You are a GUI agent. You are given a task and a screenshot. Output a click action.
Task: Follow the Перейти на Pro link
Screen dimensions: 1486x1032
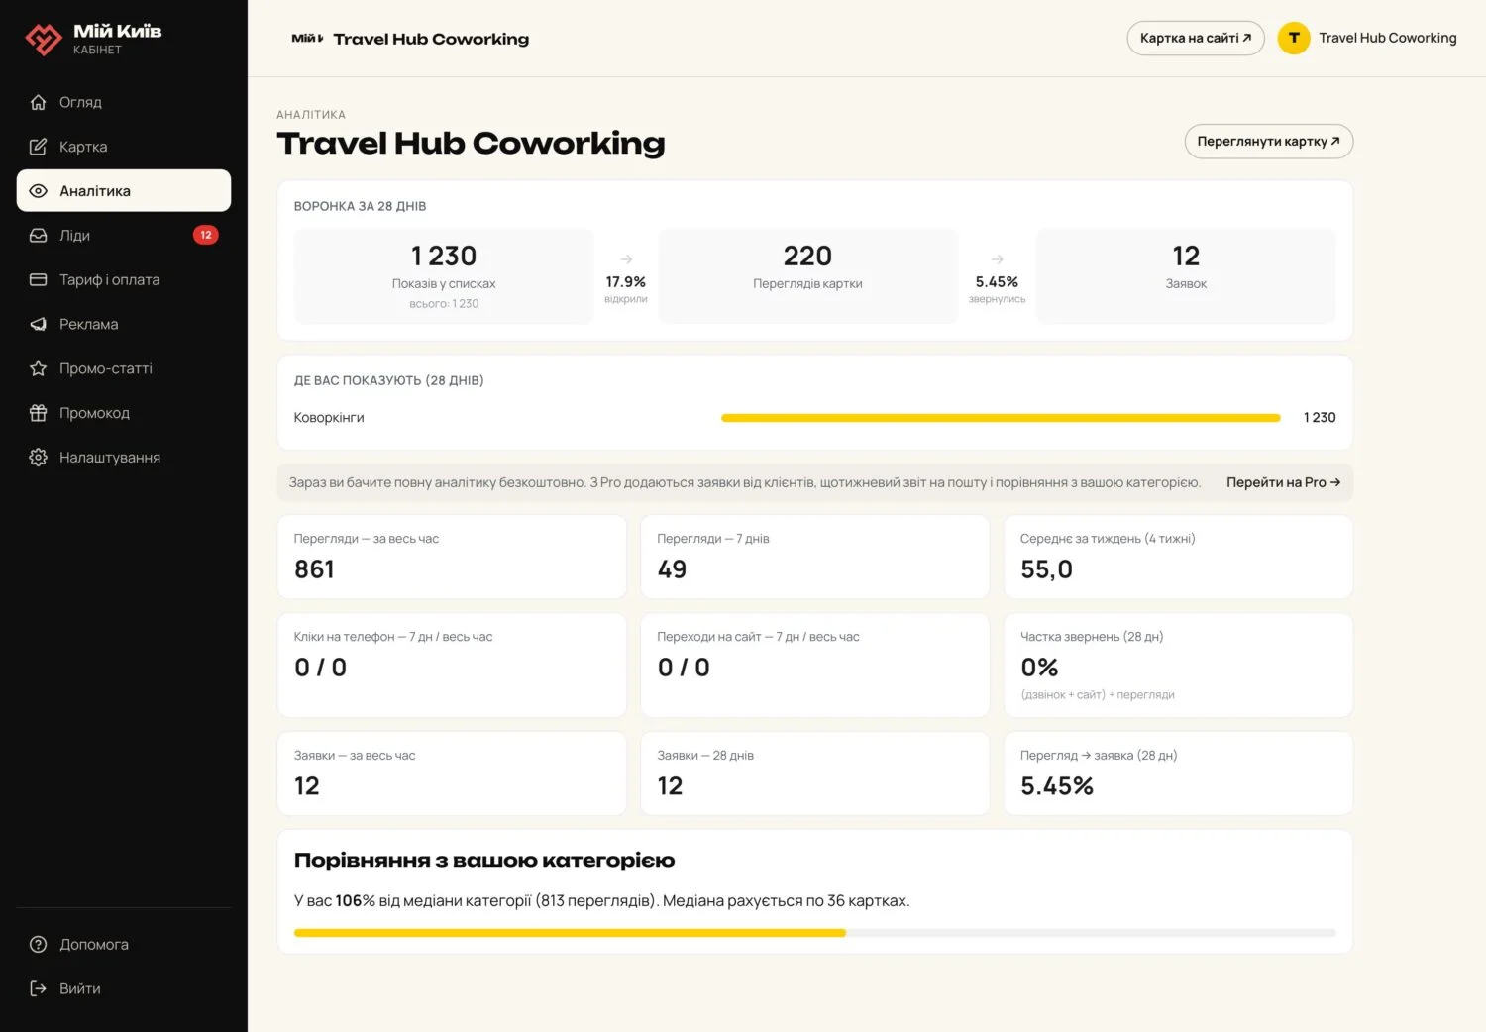[1283, 482]
